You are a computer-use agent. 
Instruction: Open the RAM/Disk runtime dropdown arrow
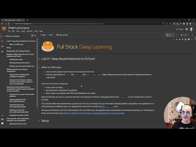(176, 35)
